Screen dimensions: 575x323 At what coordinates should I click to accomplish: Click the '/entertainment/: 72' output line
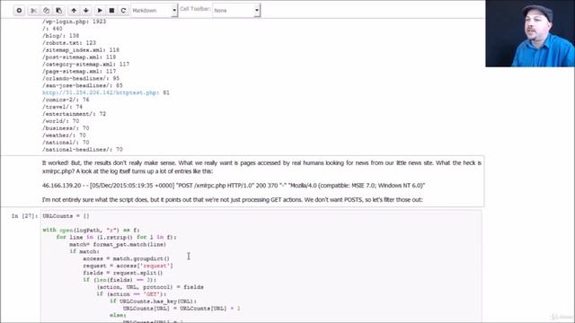74,114
